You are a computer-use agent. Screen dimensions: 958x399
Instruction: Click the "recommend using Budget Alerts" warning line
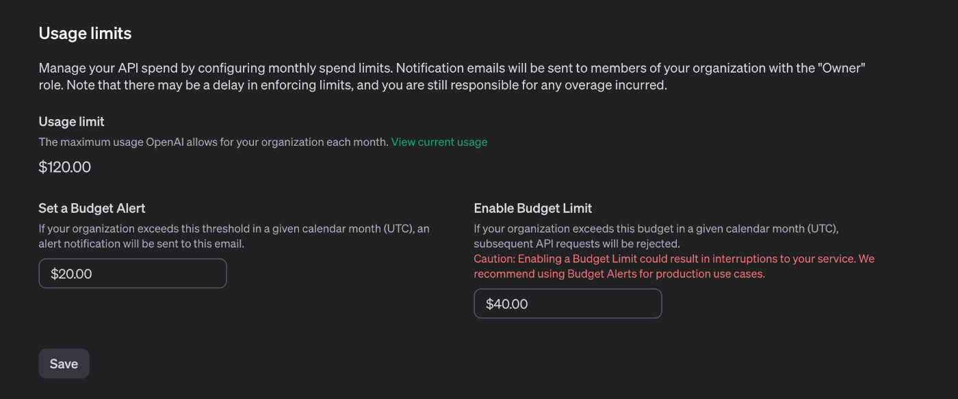(x=619, y=274)
